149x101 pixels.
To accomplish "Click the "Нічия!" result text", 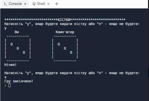I will pos(11,65).
